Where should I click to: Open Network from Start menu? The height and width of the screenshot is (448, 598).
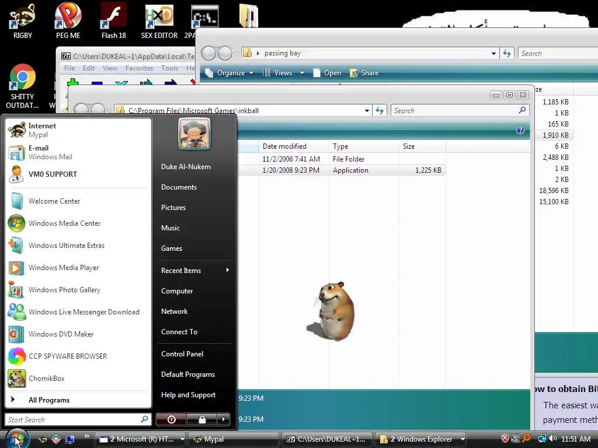174,311
